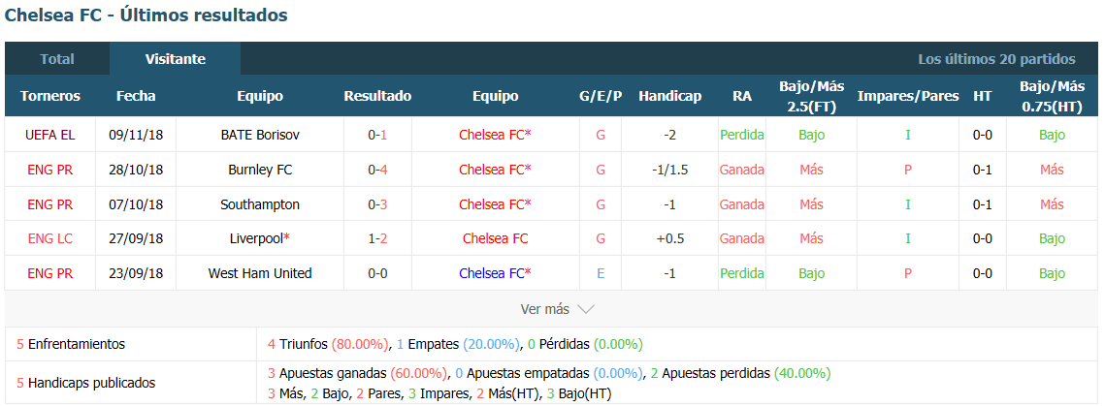Screen dimensions: 1105x406
Task: Open the BATE Borisov team link
Action: click(260, 135)
